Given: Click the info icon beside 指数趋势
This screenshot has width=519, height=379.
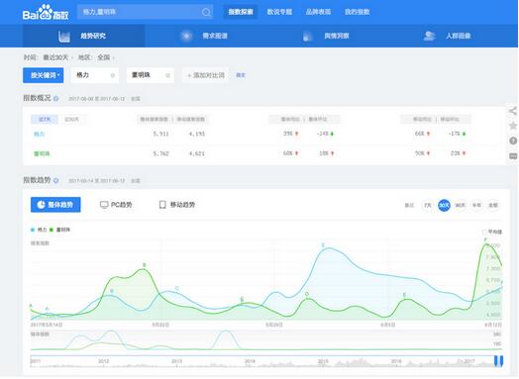Looking at the screenshot, I should tap(55, 180).
